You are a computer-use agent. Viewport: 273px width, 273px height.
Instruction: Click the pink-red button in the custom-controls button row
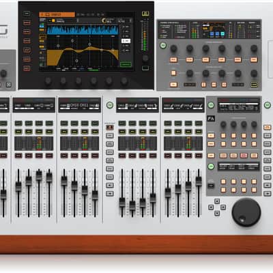point(244,156)
